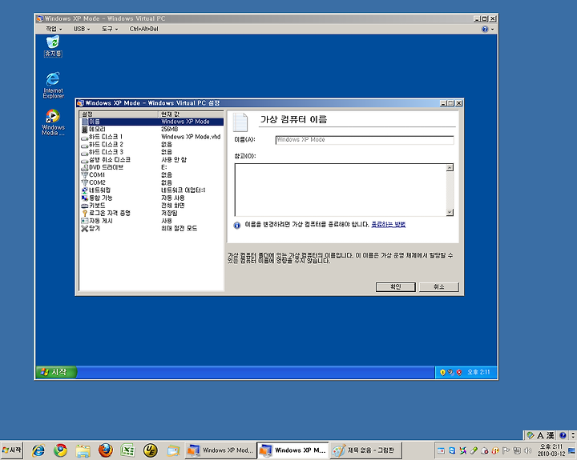
Task: Click the XP guest clock 오후 2:11
Action: (x=478, y=373)
